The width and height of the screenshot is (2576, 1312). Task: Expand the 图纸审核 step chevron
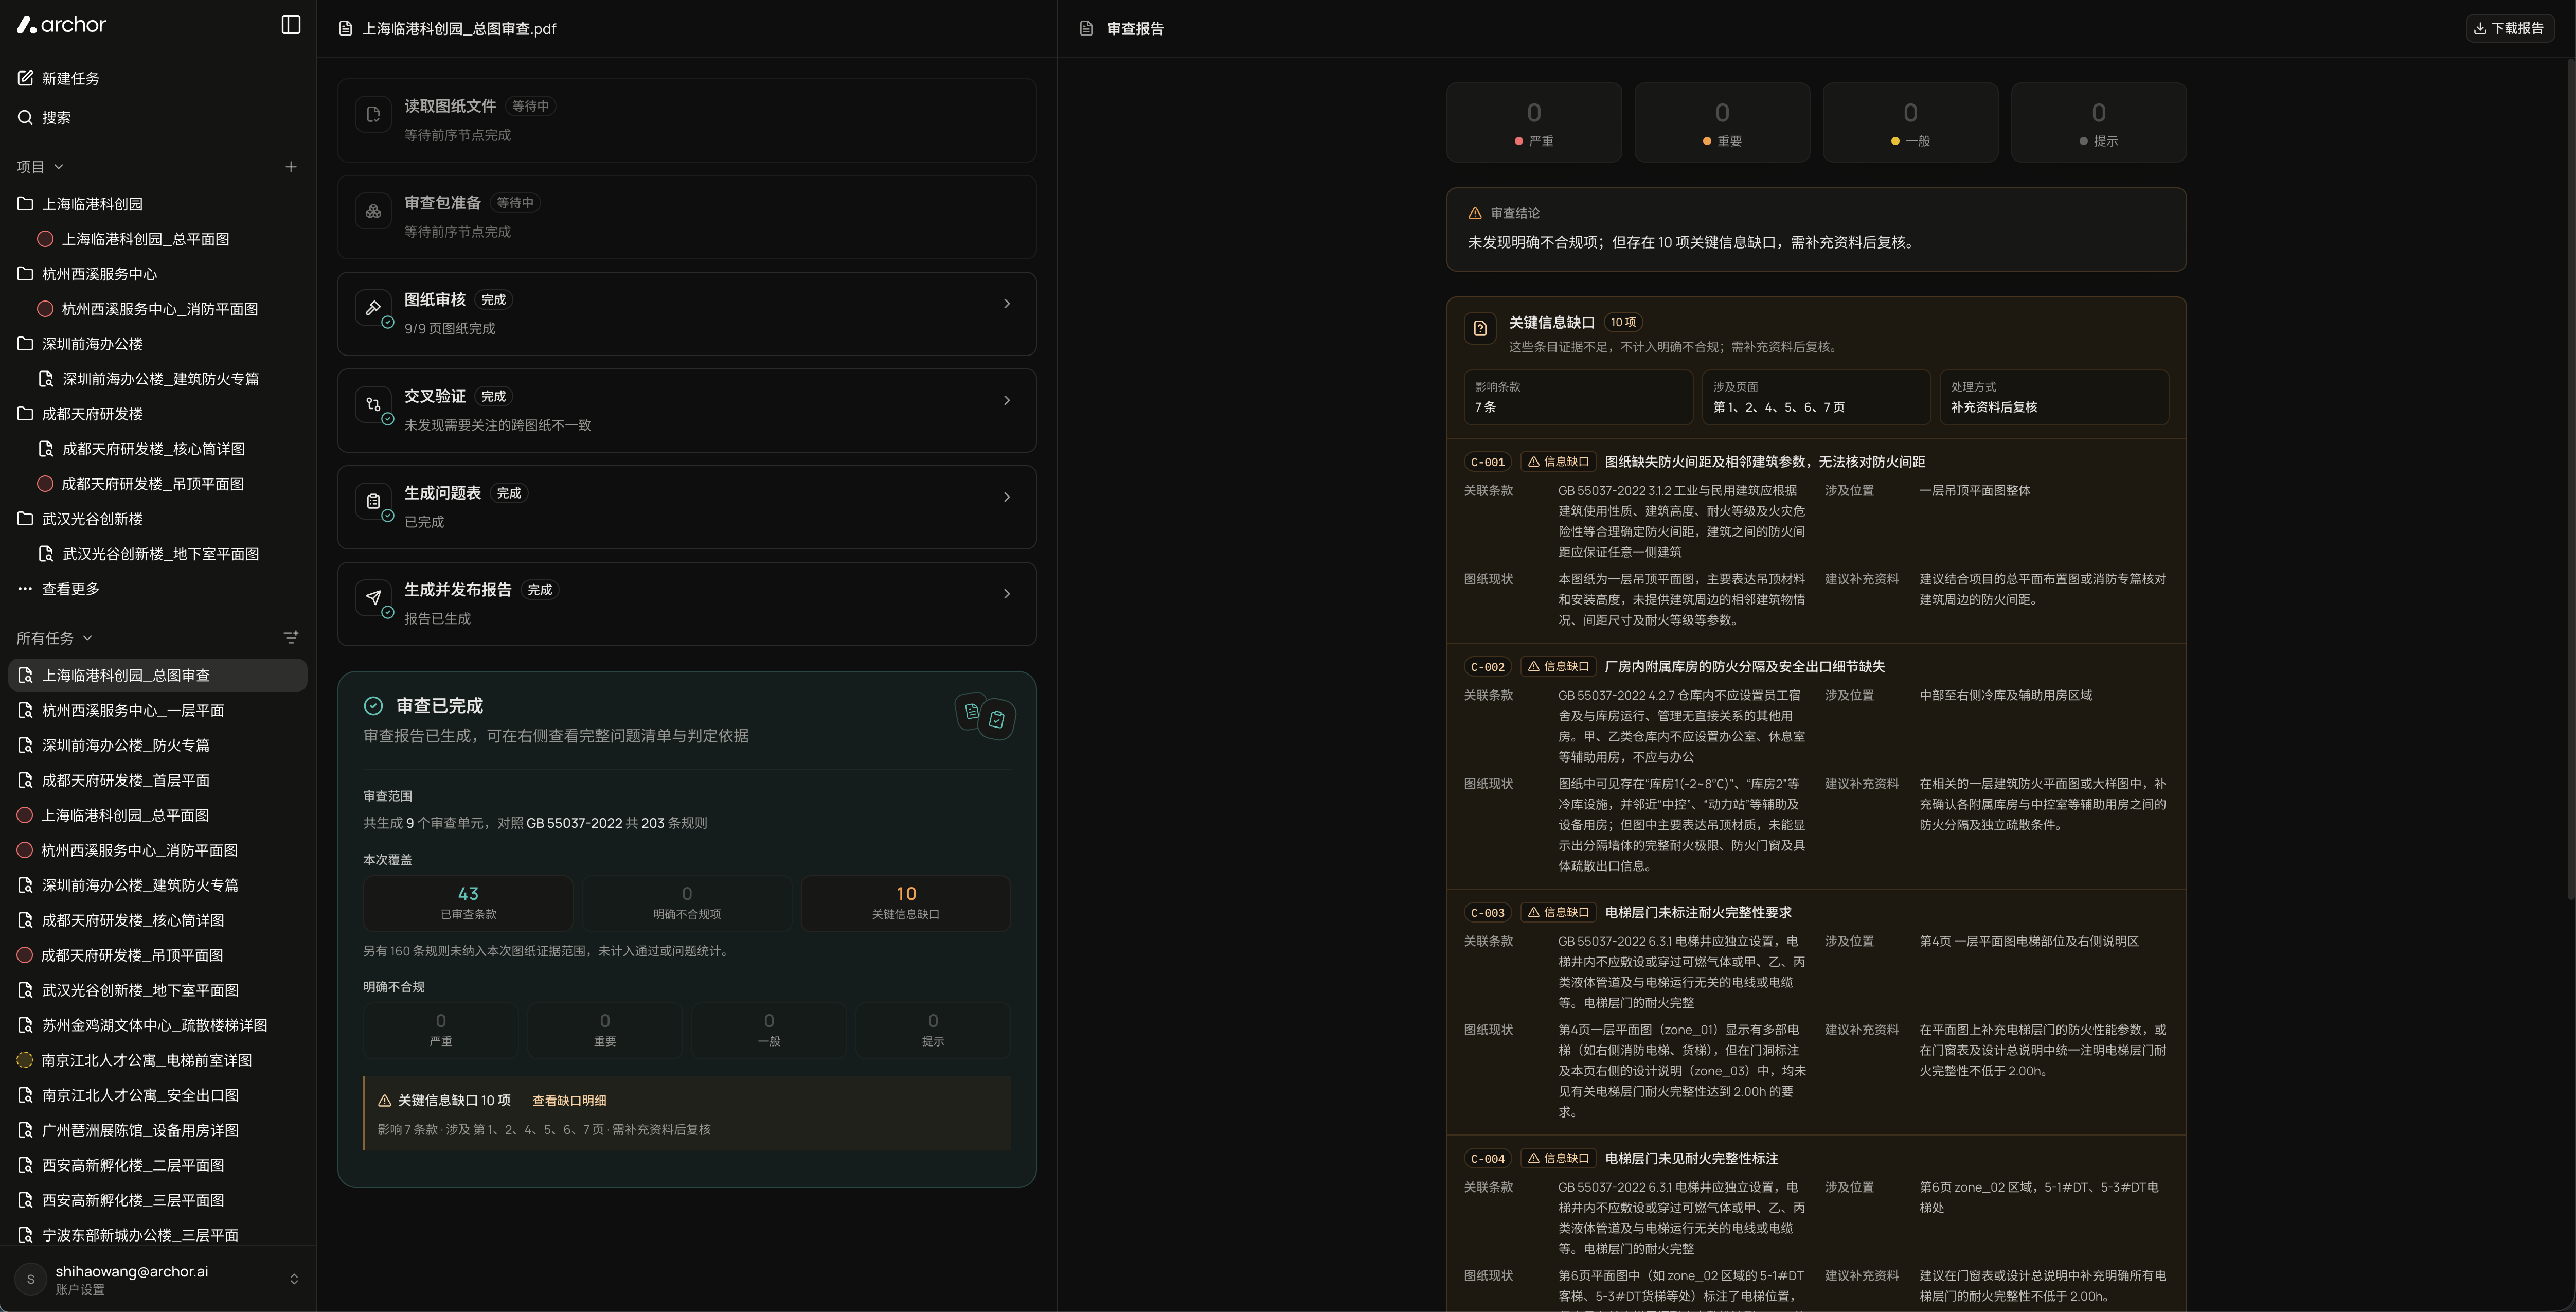(x=1006, y=303)
